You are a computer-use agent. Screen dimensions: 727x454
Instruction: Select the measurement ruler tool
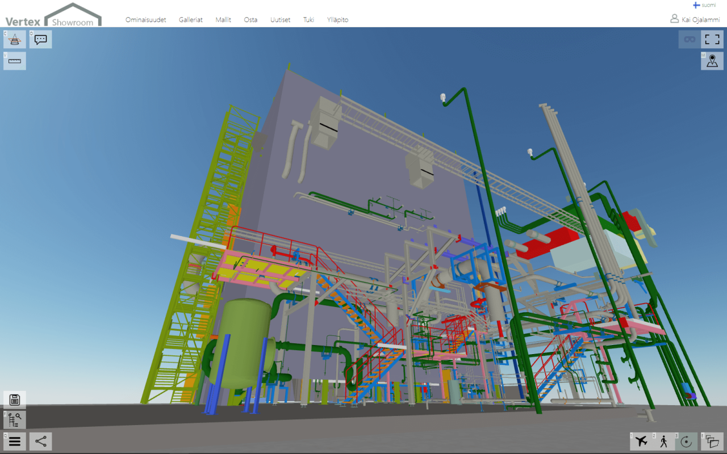(14, 61)
